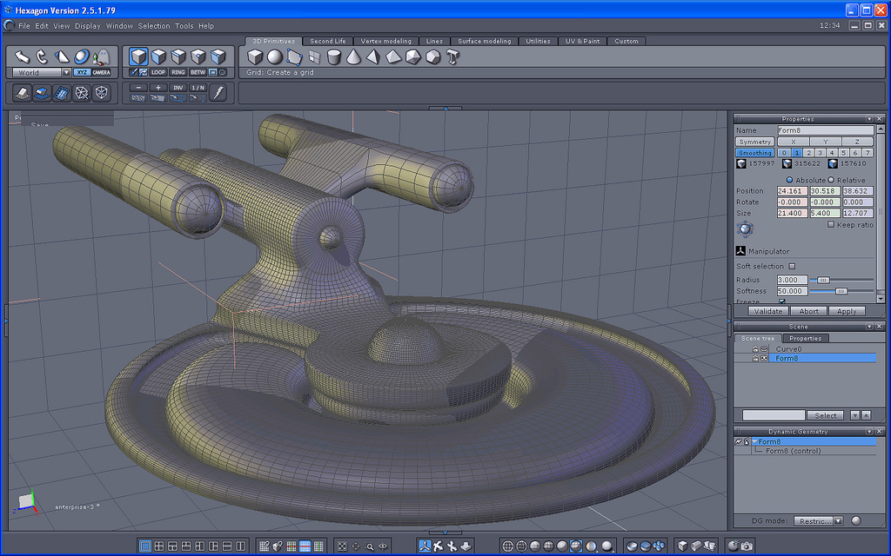Collapse the Dynamic Geometry panel arrow
Viewport: 891px width, 556px height.
(x=869, y=432)
